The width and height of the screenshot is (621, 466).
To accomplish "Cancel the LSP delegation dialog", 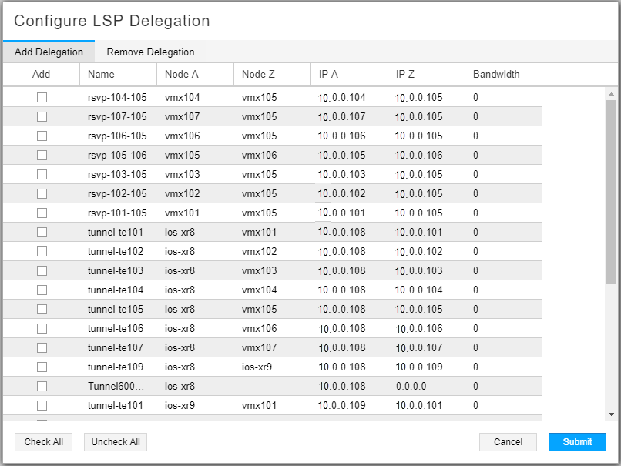I will (x=508, y=442).
